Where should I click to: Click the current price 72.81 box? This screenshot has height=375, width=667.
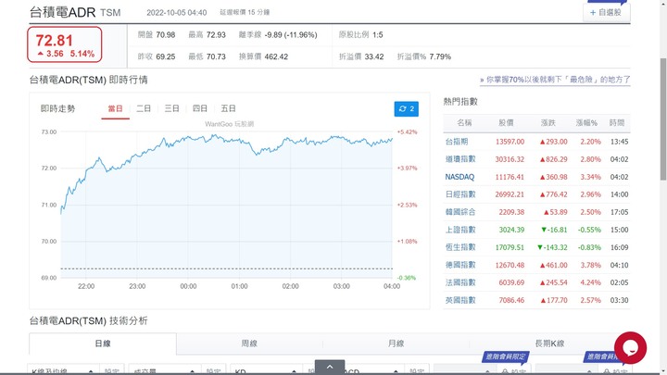pyautogui.click(x=65, y=44)
